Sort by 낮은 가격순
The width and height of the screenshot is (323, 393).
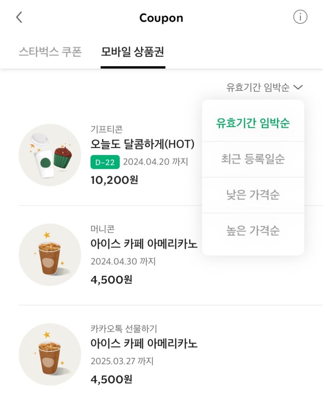(253, 195)
